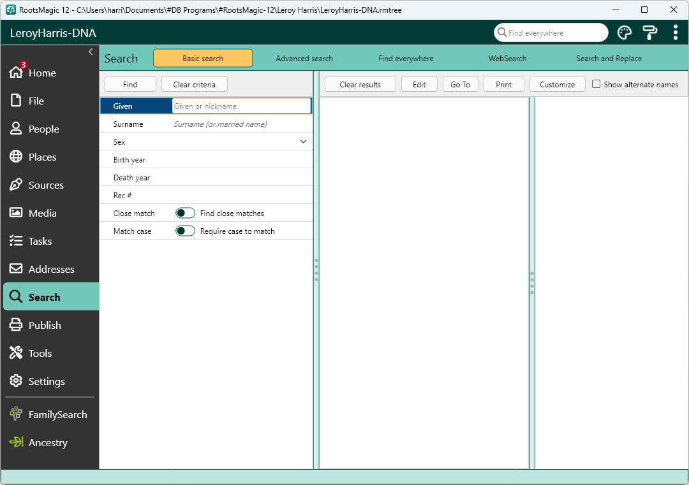This screenshot has width=689, height=485.
Task: Open the File section icon
Action: point(16,101)
